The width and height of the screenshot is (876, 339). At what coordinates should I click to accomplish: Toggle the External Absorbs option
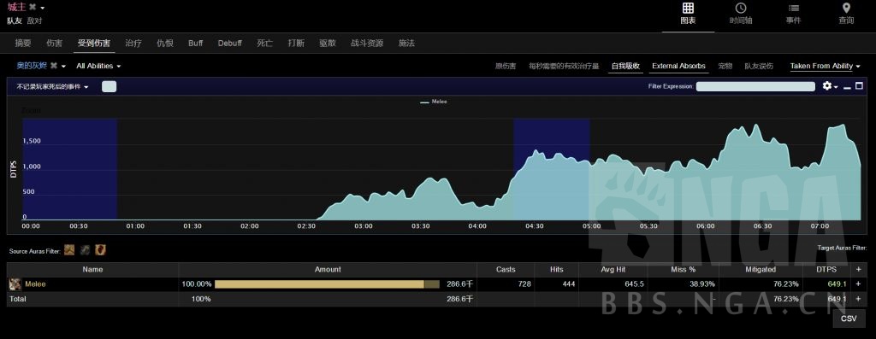pyautogui.click(x=678, y=66)
